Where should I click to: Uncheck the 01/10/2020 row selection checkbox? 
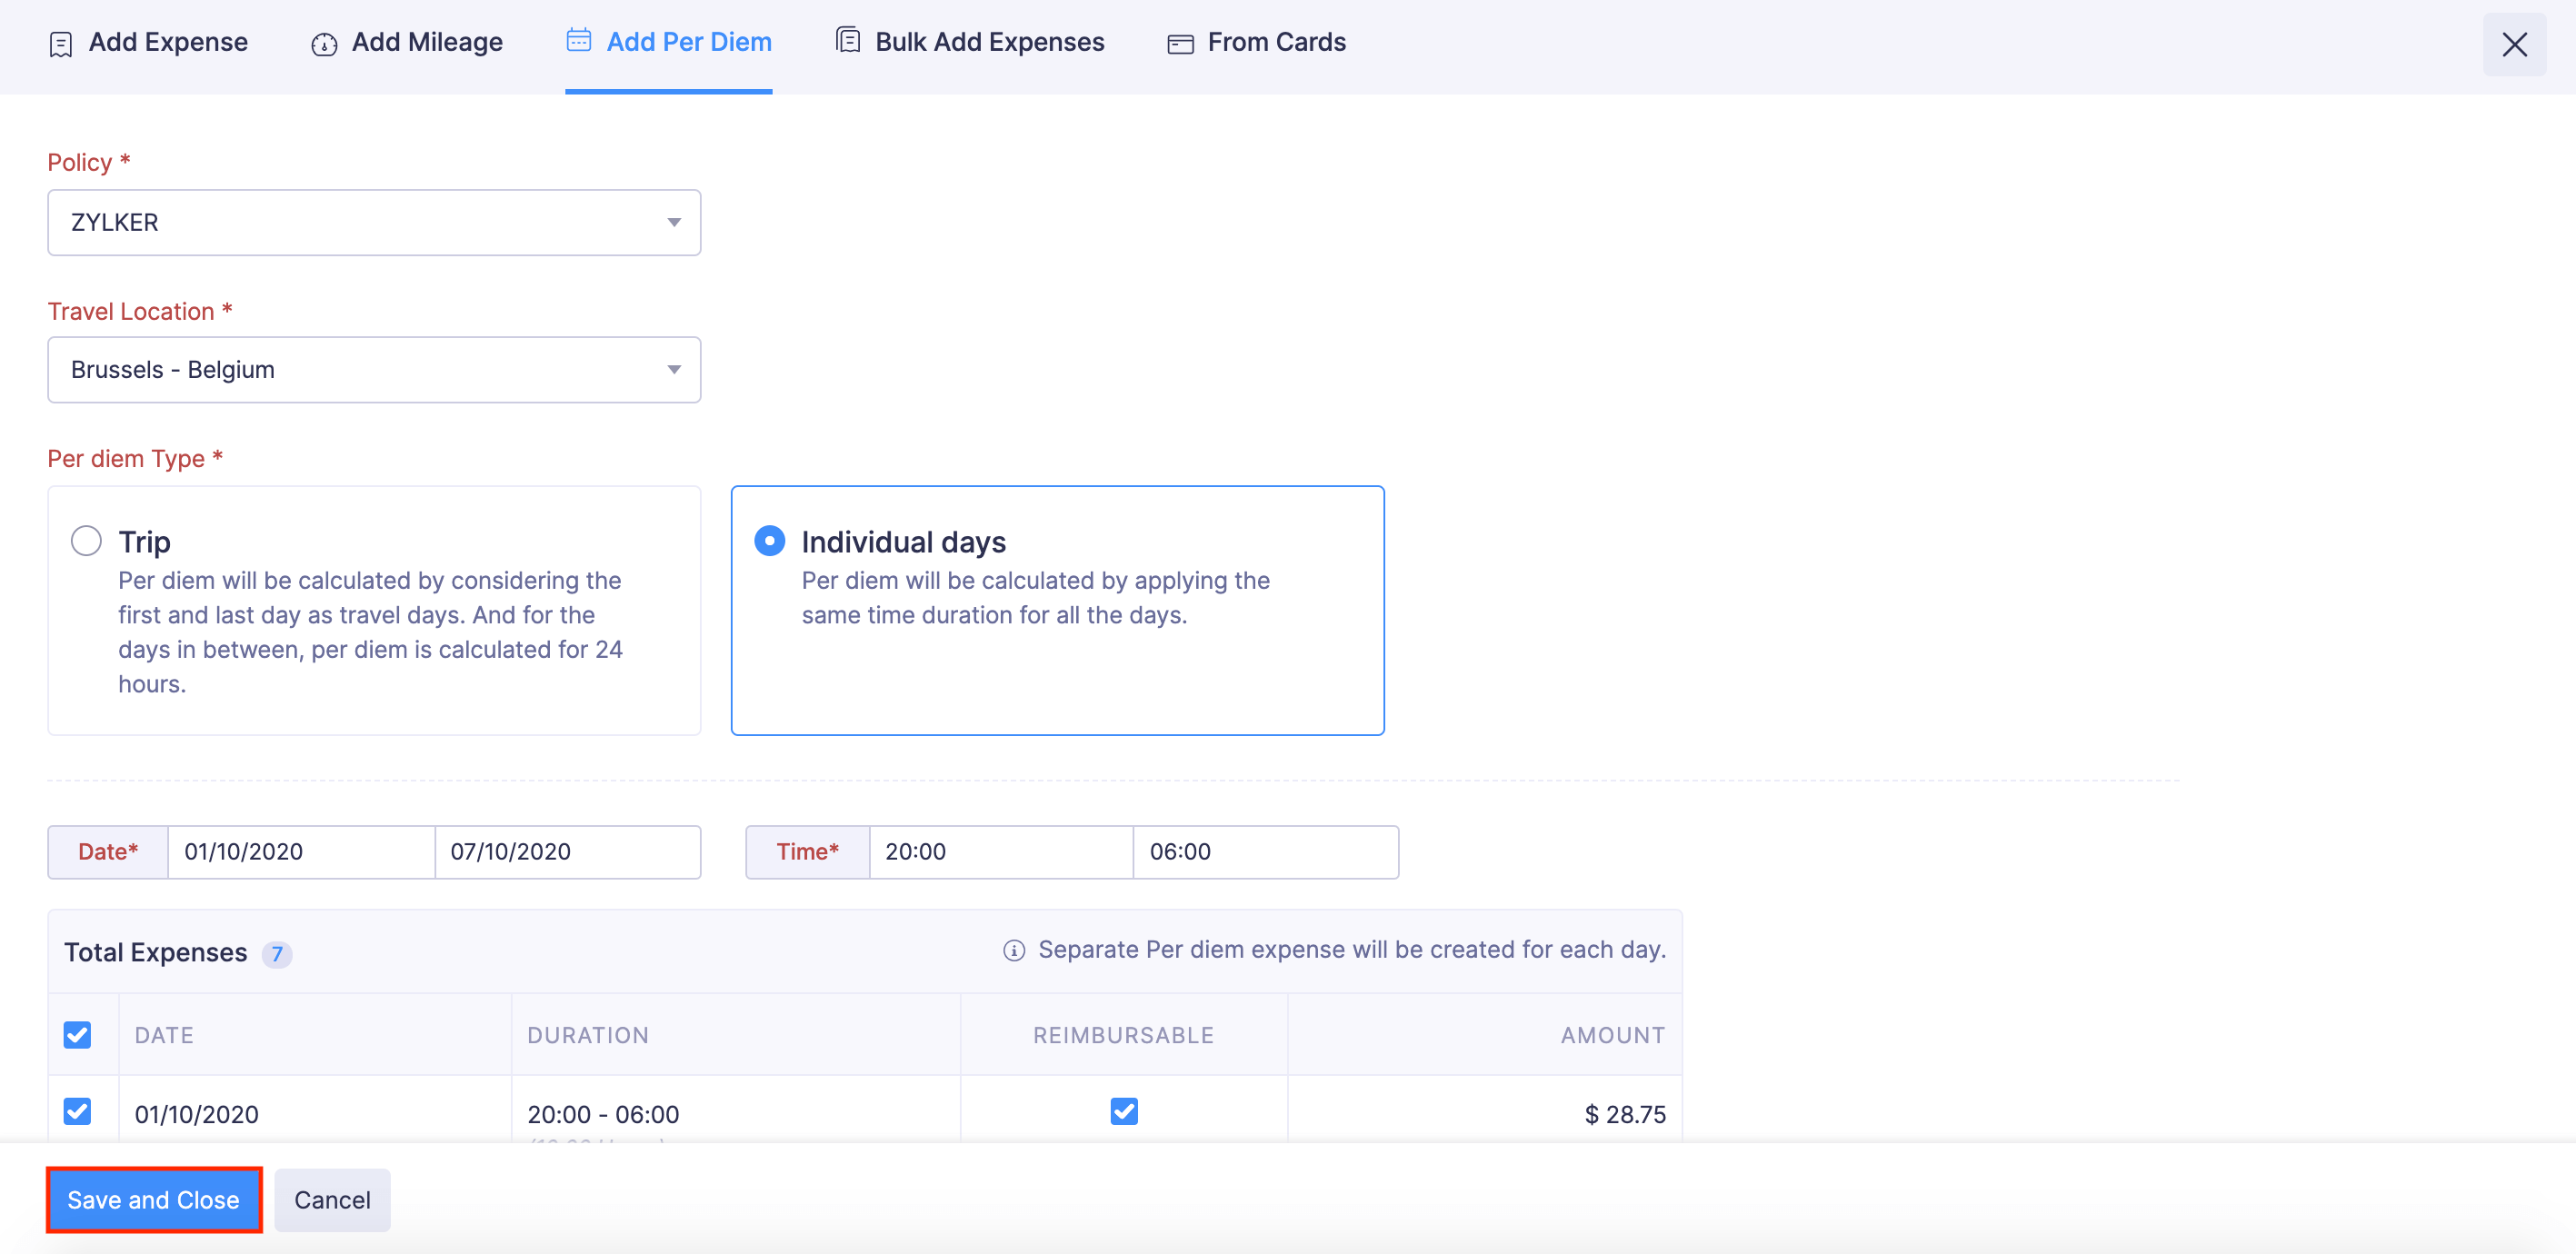click(x=77, y=1111)
